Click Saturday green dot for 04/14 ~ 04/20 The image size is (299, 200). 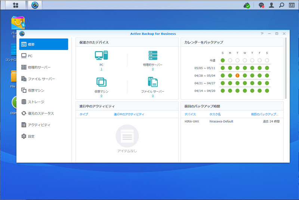pyautogui.click(x=267, y=91)
